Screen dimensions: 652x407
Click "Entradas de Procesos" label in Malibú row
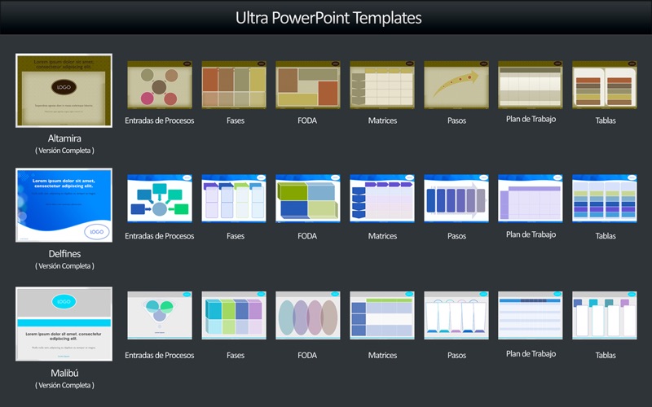click(160, 355)
